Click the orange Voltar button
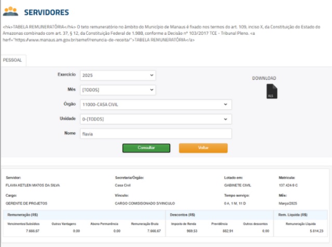 pos(203,148)
